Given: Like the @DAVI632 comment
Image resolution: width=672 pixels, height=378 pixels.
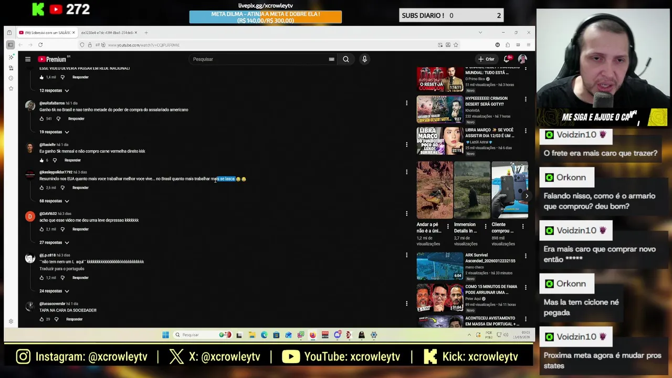Looking at the screenshot, I should 42,229.
